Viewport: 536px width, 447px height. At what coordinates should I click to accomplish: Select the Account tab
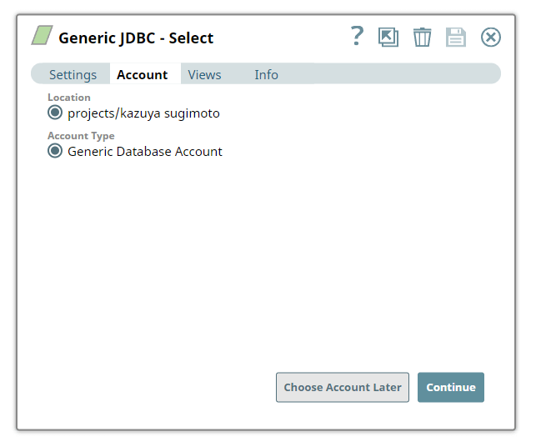click(x=143, y=74)
